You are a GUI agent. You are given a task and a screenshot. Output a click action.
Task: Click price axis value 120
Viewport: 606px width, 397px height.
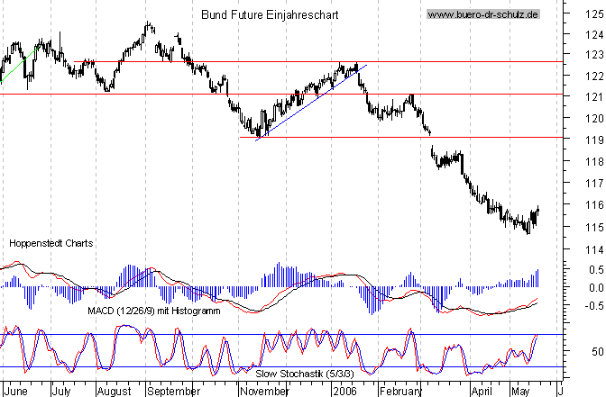(594, 119)
